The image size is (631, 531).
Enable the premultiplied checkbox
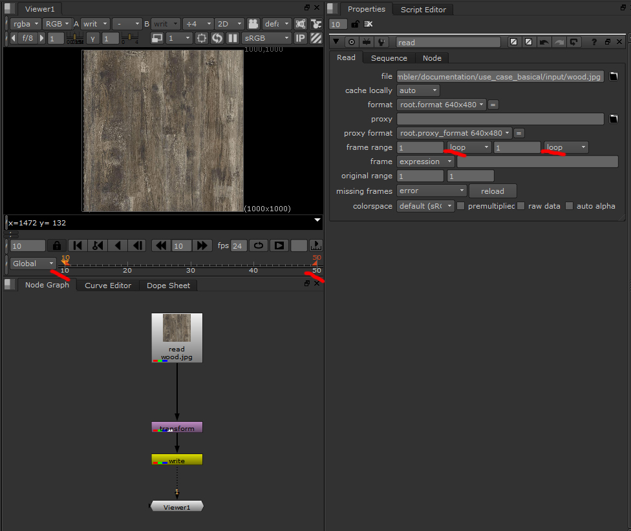[461, 206]
